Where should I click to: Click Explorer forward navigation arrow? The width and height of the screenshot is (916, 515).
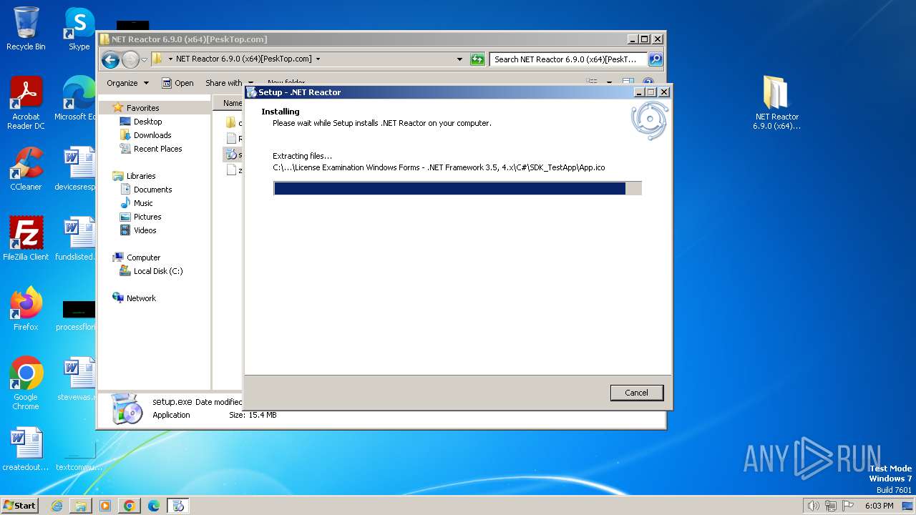(x=130, y=59)
